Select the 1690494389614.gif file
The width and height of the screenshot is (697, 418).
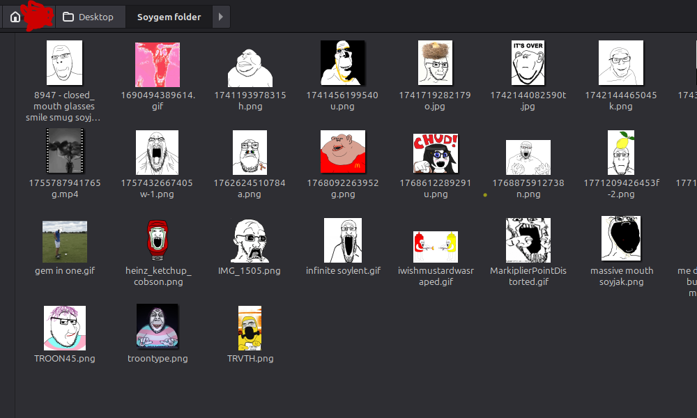coord(158,65)
